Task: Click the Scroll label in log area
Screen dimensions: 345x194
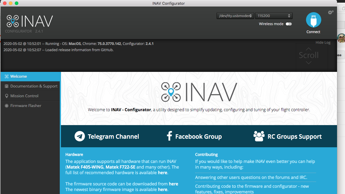Action: coord(309,55)
